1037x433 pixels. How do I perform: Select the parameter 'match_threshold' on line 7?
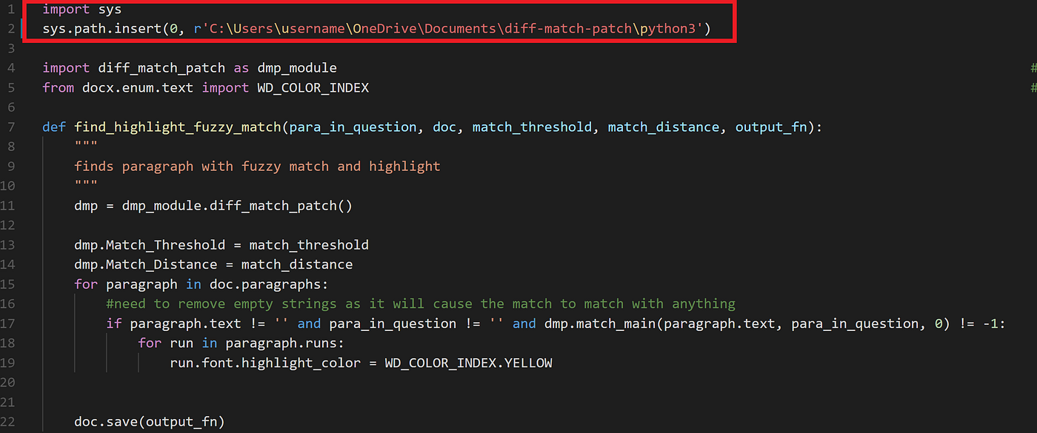tap(531, 127)
